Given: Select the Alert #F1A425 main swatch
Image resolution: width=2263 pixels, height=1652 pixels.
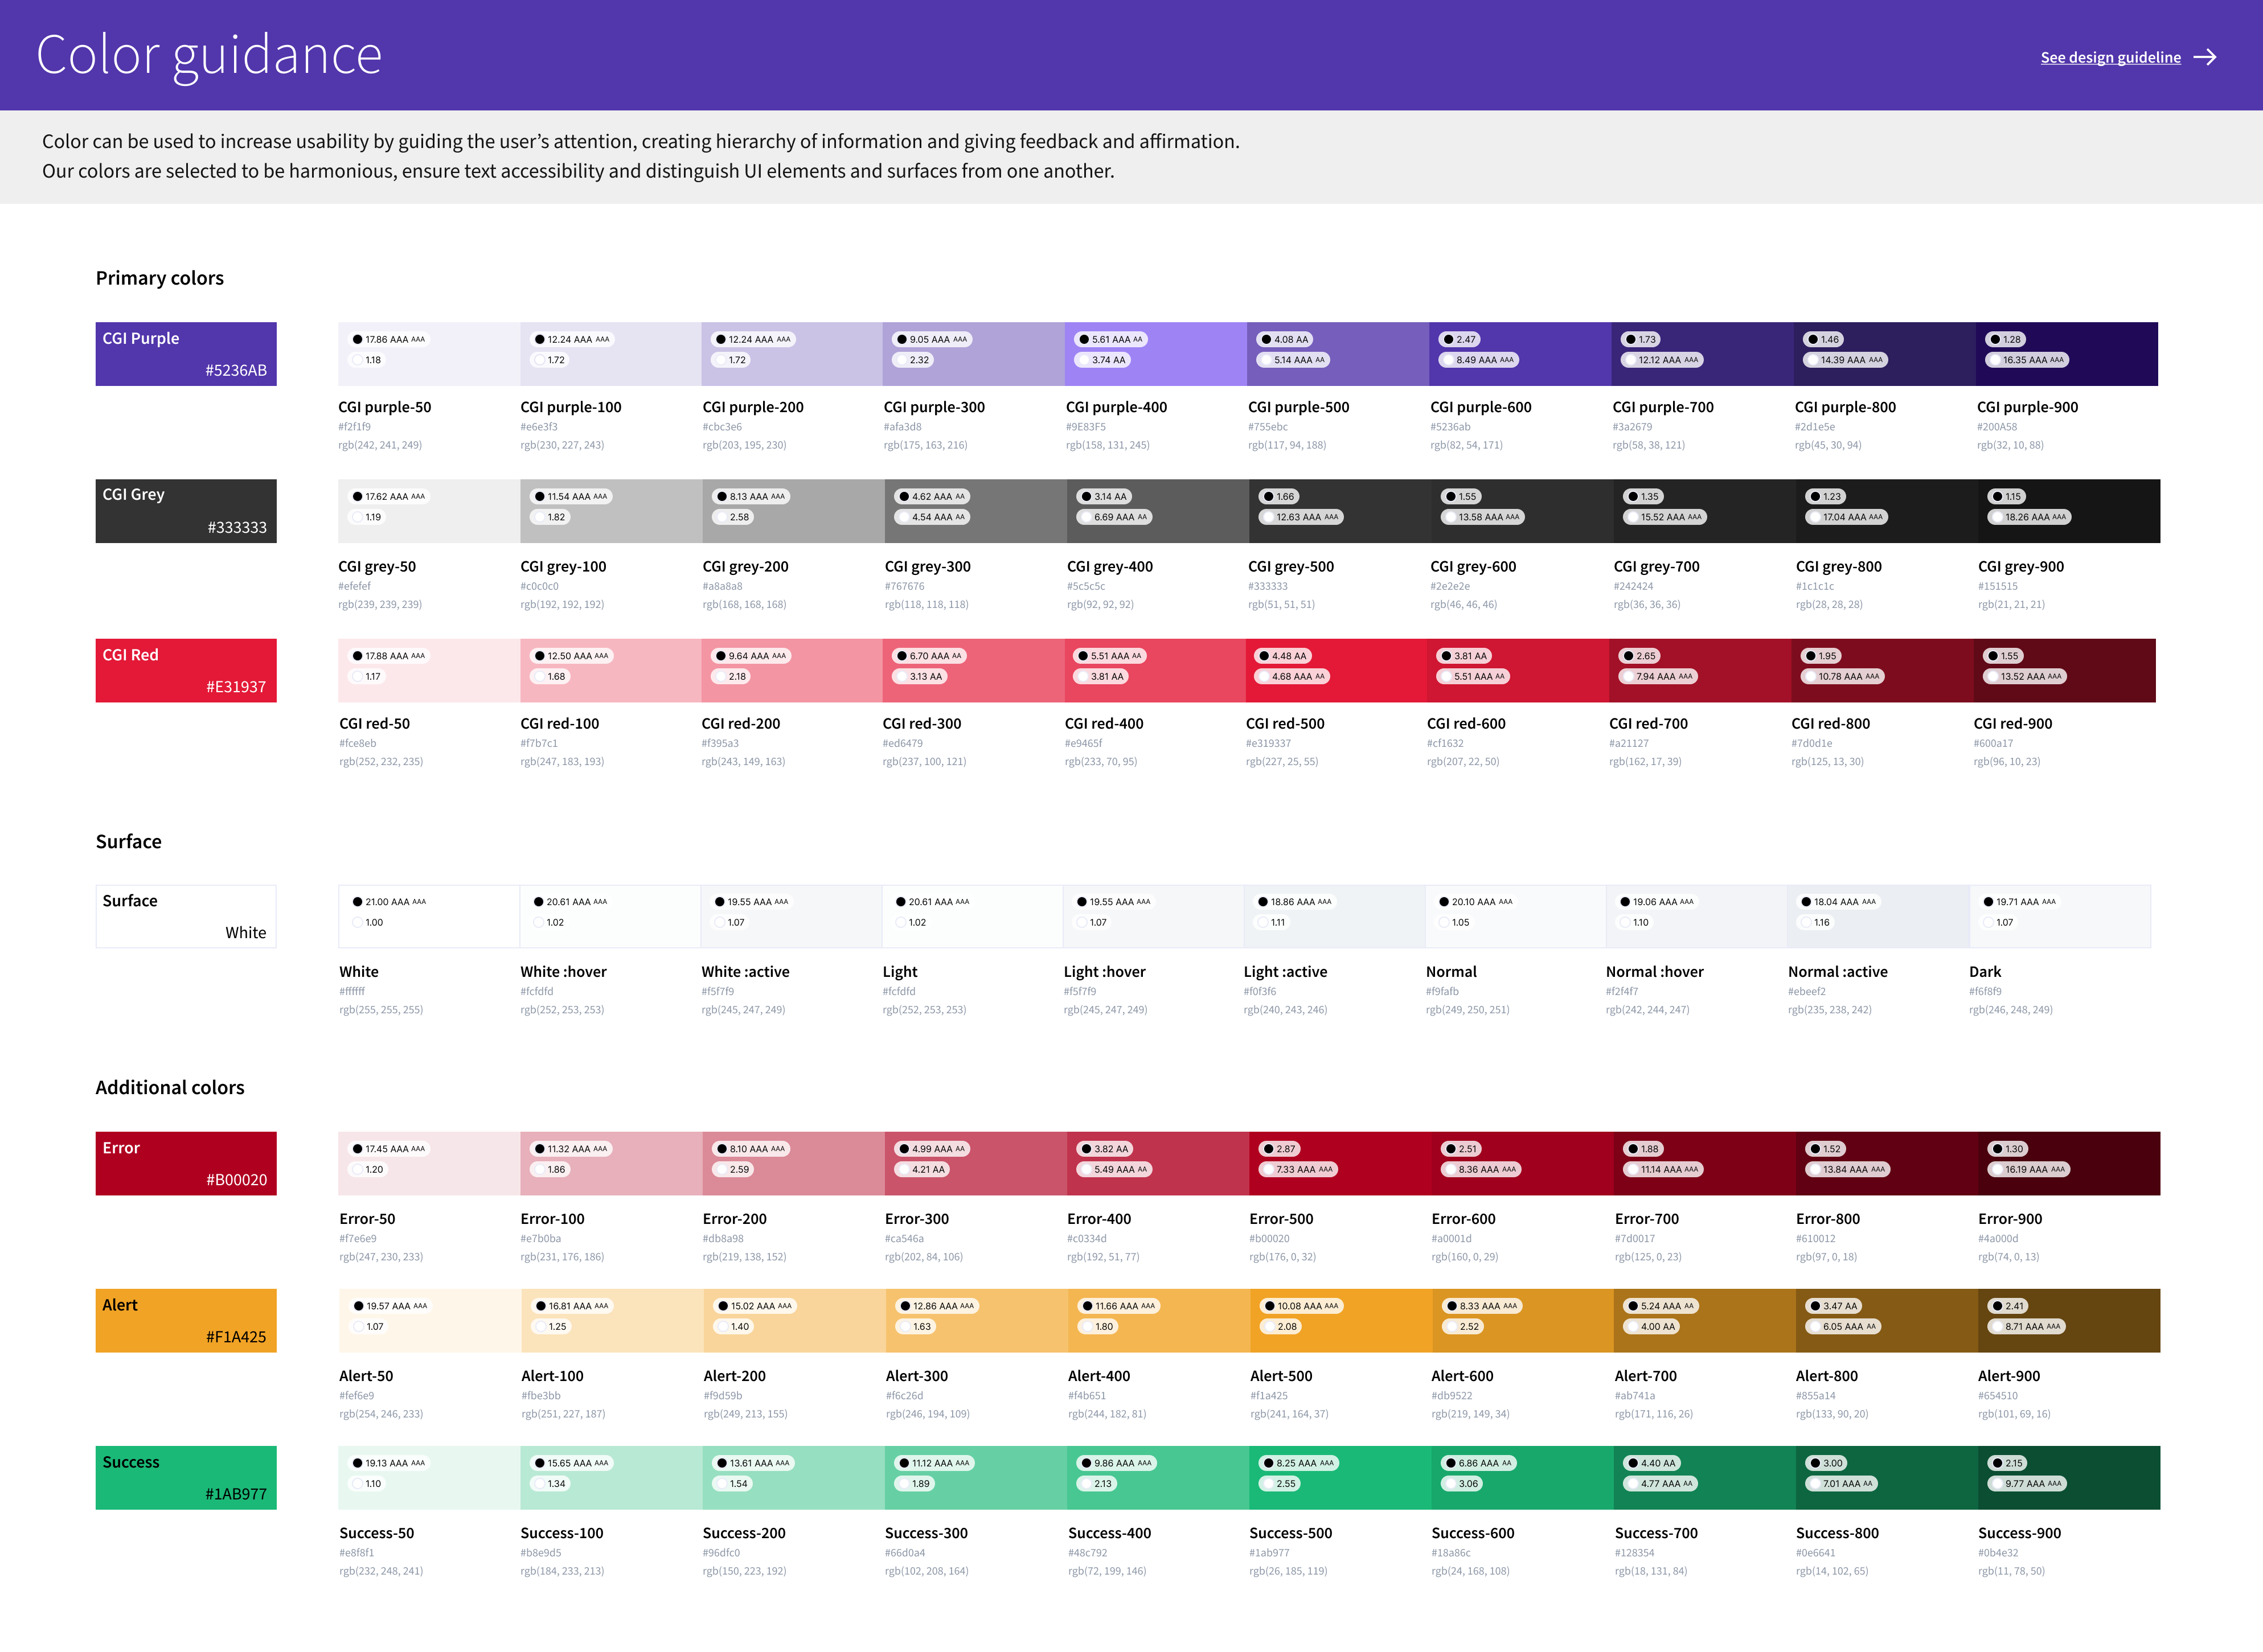Looking at the screenshot, I should tap(186, 1320).
